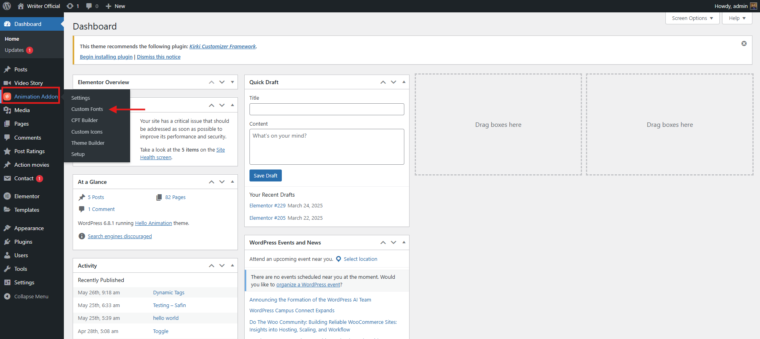Click the Post Ratings star icon
760x339 pixels.
pos(7,151)
